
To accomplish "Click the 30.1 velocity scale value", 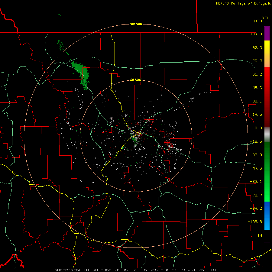I will click(257, 101).
